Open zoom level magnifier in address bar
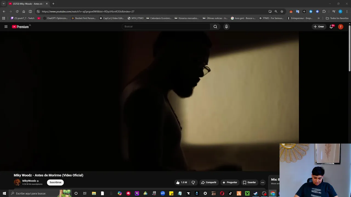 tap(276, 11)
